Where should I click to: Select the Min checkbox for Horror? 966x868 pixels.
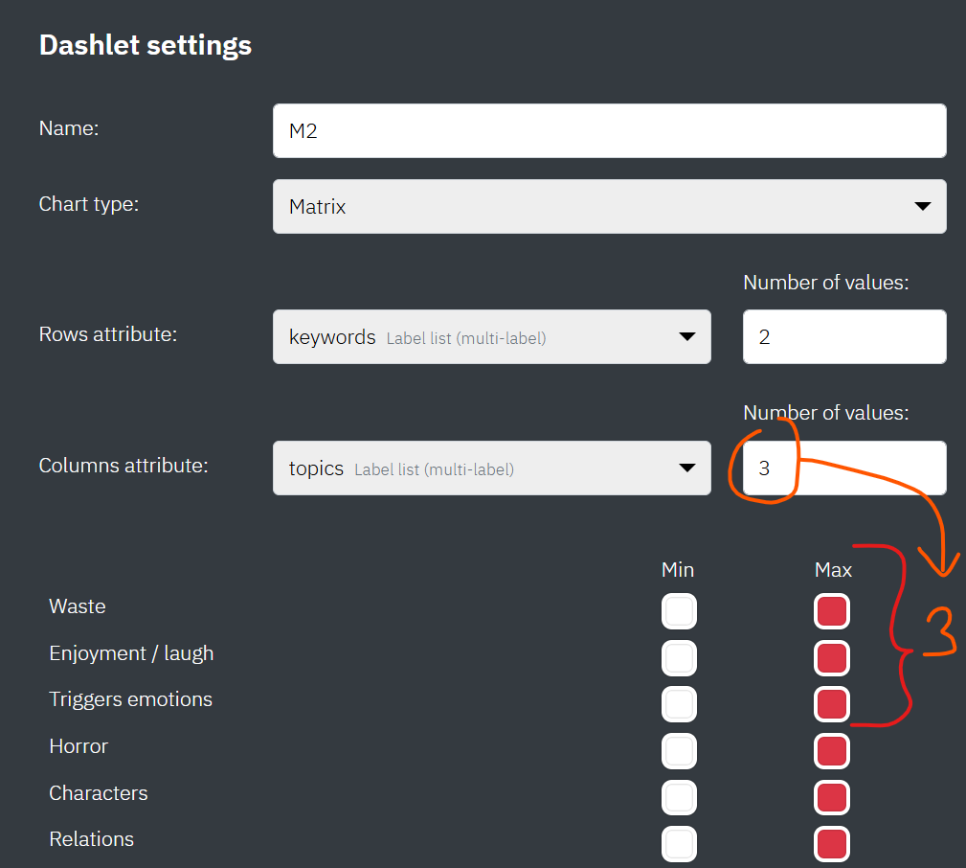tap(679, 751)
